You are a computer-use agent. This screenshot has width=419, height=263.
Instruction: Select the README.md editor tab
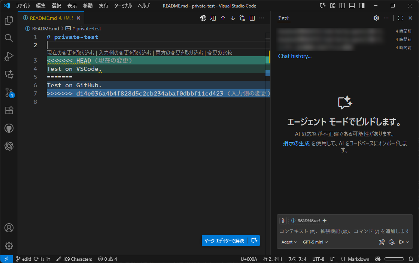click(43, 18)
